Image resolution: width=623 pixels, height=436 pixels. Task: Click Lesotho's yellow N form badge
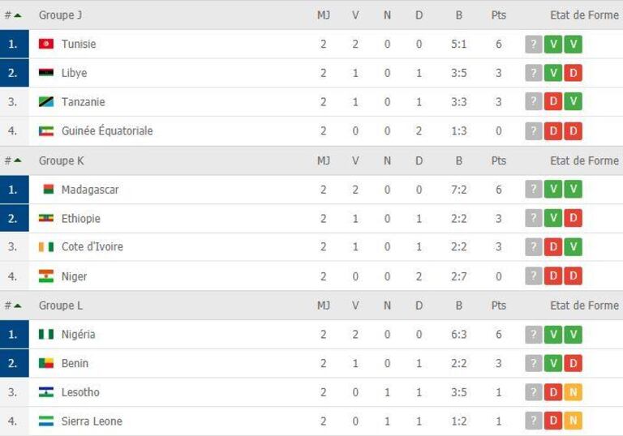click(x=573, y=392)
